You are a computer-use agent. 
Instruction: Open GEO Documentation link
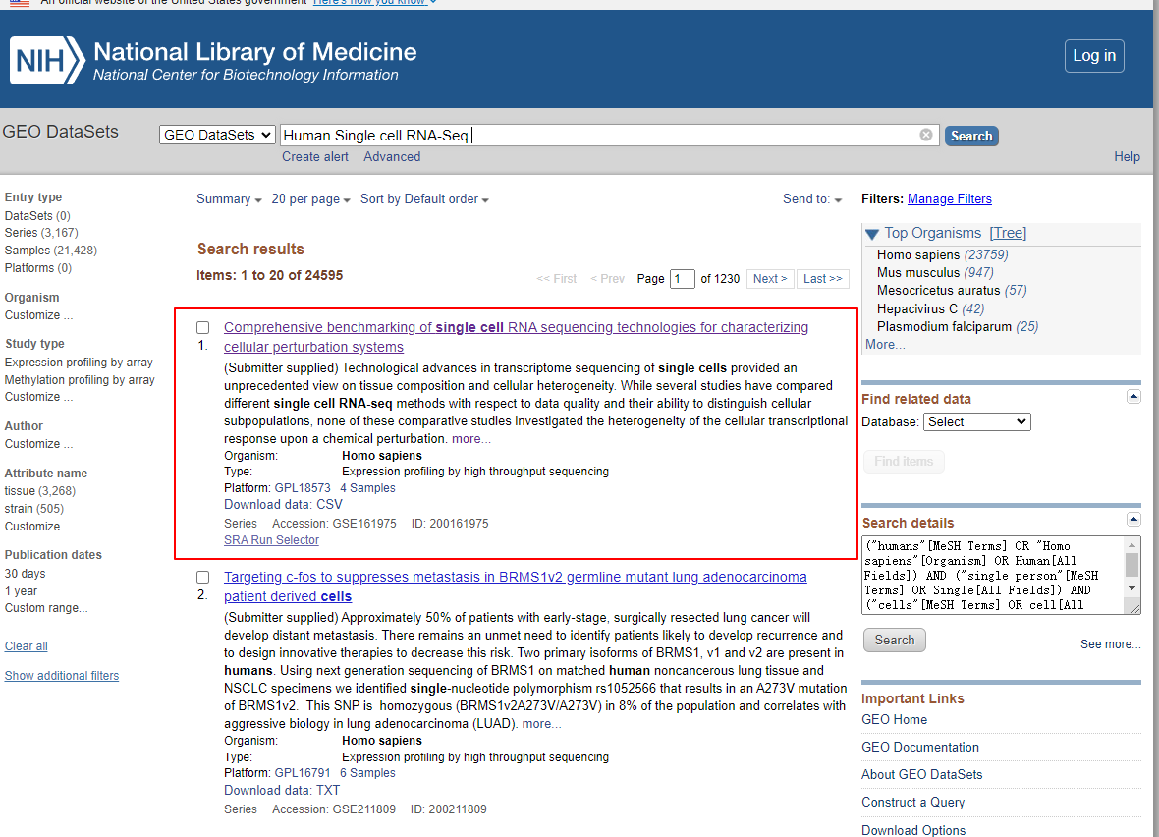[x=919, y=748]
